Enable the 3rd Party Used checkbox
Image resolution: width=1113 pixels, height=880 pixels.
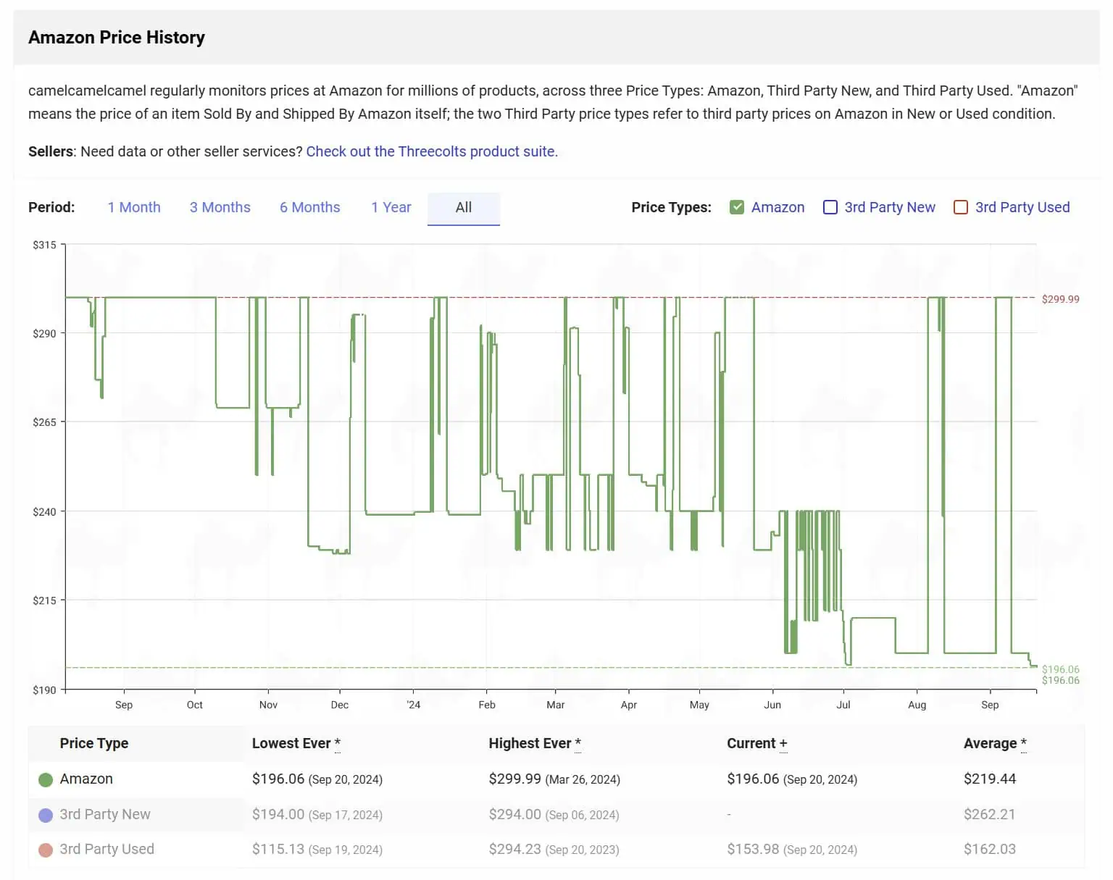(x=961, y=207)
